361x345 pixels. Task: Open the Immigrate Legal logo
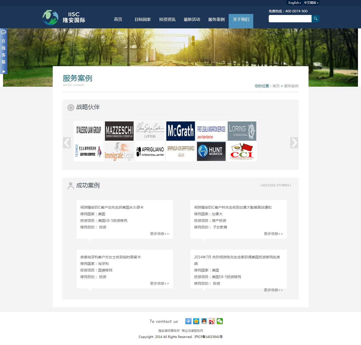click(x=119, y=151)
